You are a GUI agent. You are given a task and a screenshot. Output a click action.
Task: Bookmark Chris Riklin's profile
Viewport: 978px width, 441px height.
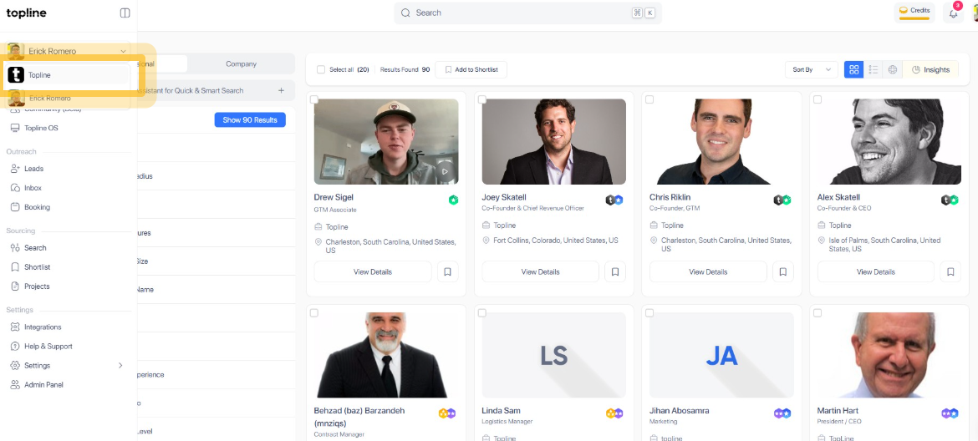click(782, 271)
